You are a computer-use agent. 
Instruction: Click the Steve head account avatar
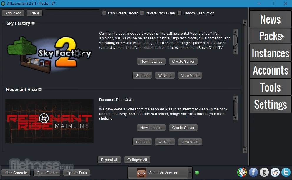point(142,173)
